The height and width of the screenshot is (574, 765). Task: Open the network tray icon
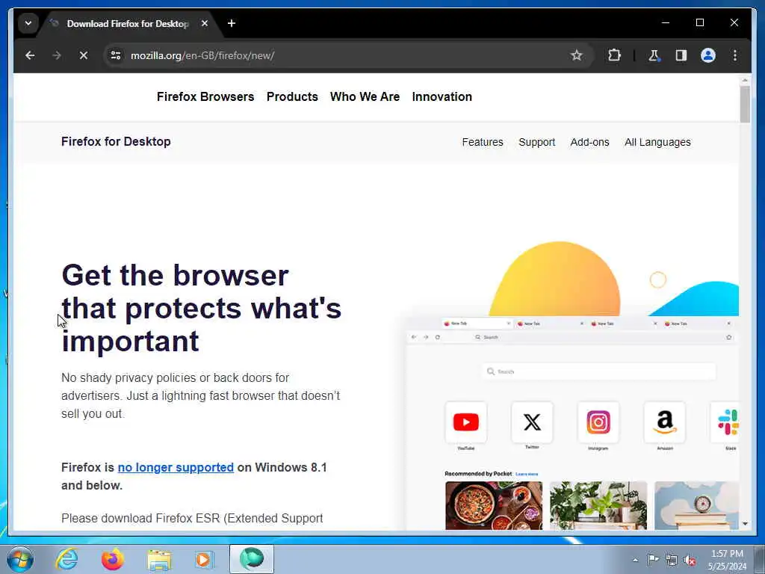(x=672, y=560)
